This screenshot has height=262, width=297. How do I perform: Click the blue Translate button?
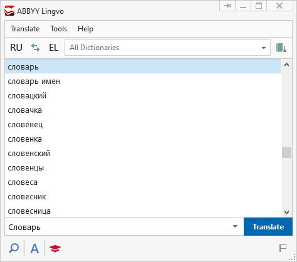click(268, 227)
